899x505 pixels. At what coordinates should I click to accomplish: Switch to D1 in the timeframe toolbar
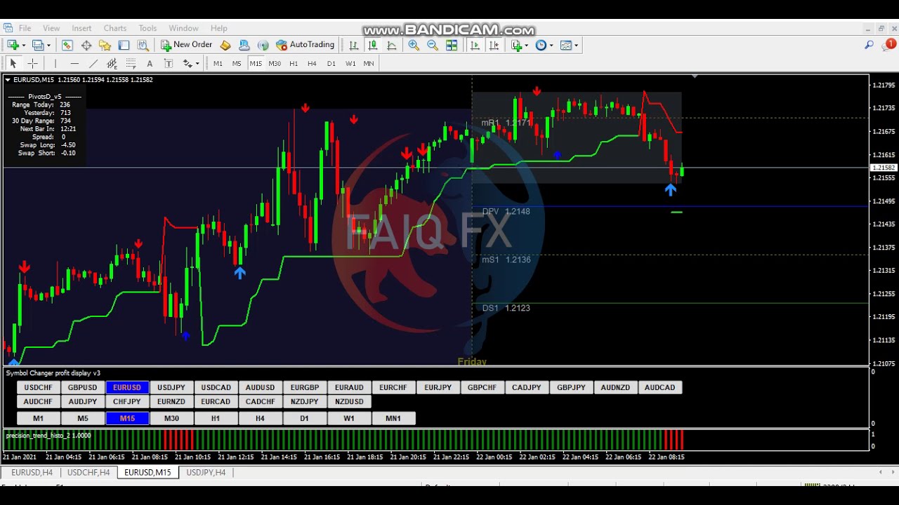coord(332,63)
